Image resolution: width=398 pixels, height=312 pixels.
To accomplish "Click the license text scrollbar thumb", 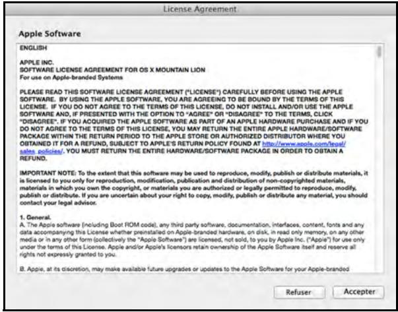I will tap(380, 51).
